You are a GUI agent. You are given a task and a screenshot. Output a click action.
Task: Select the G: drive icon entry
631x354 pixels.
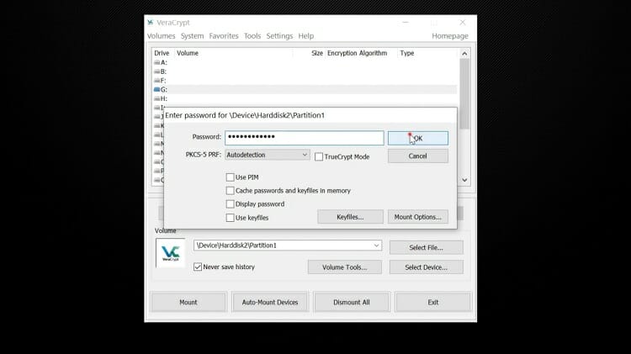(157, 89)
